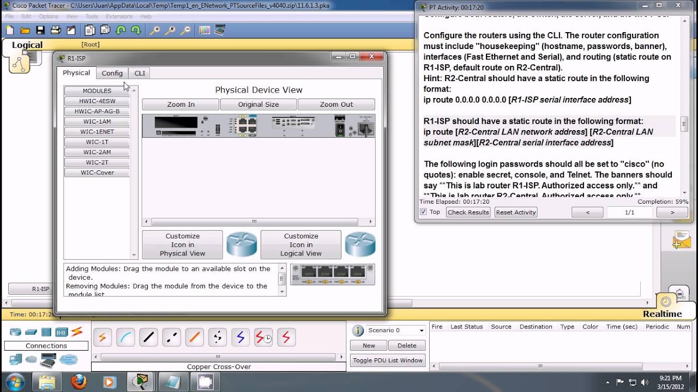Image resolution: width=698 pixels, height=392 pixels.
Task: Open Firefox from the Windows taskbar
Action: pos(79,382)
